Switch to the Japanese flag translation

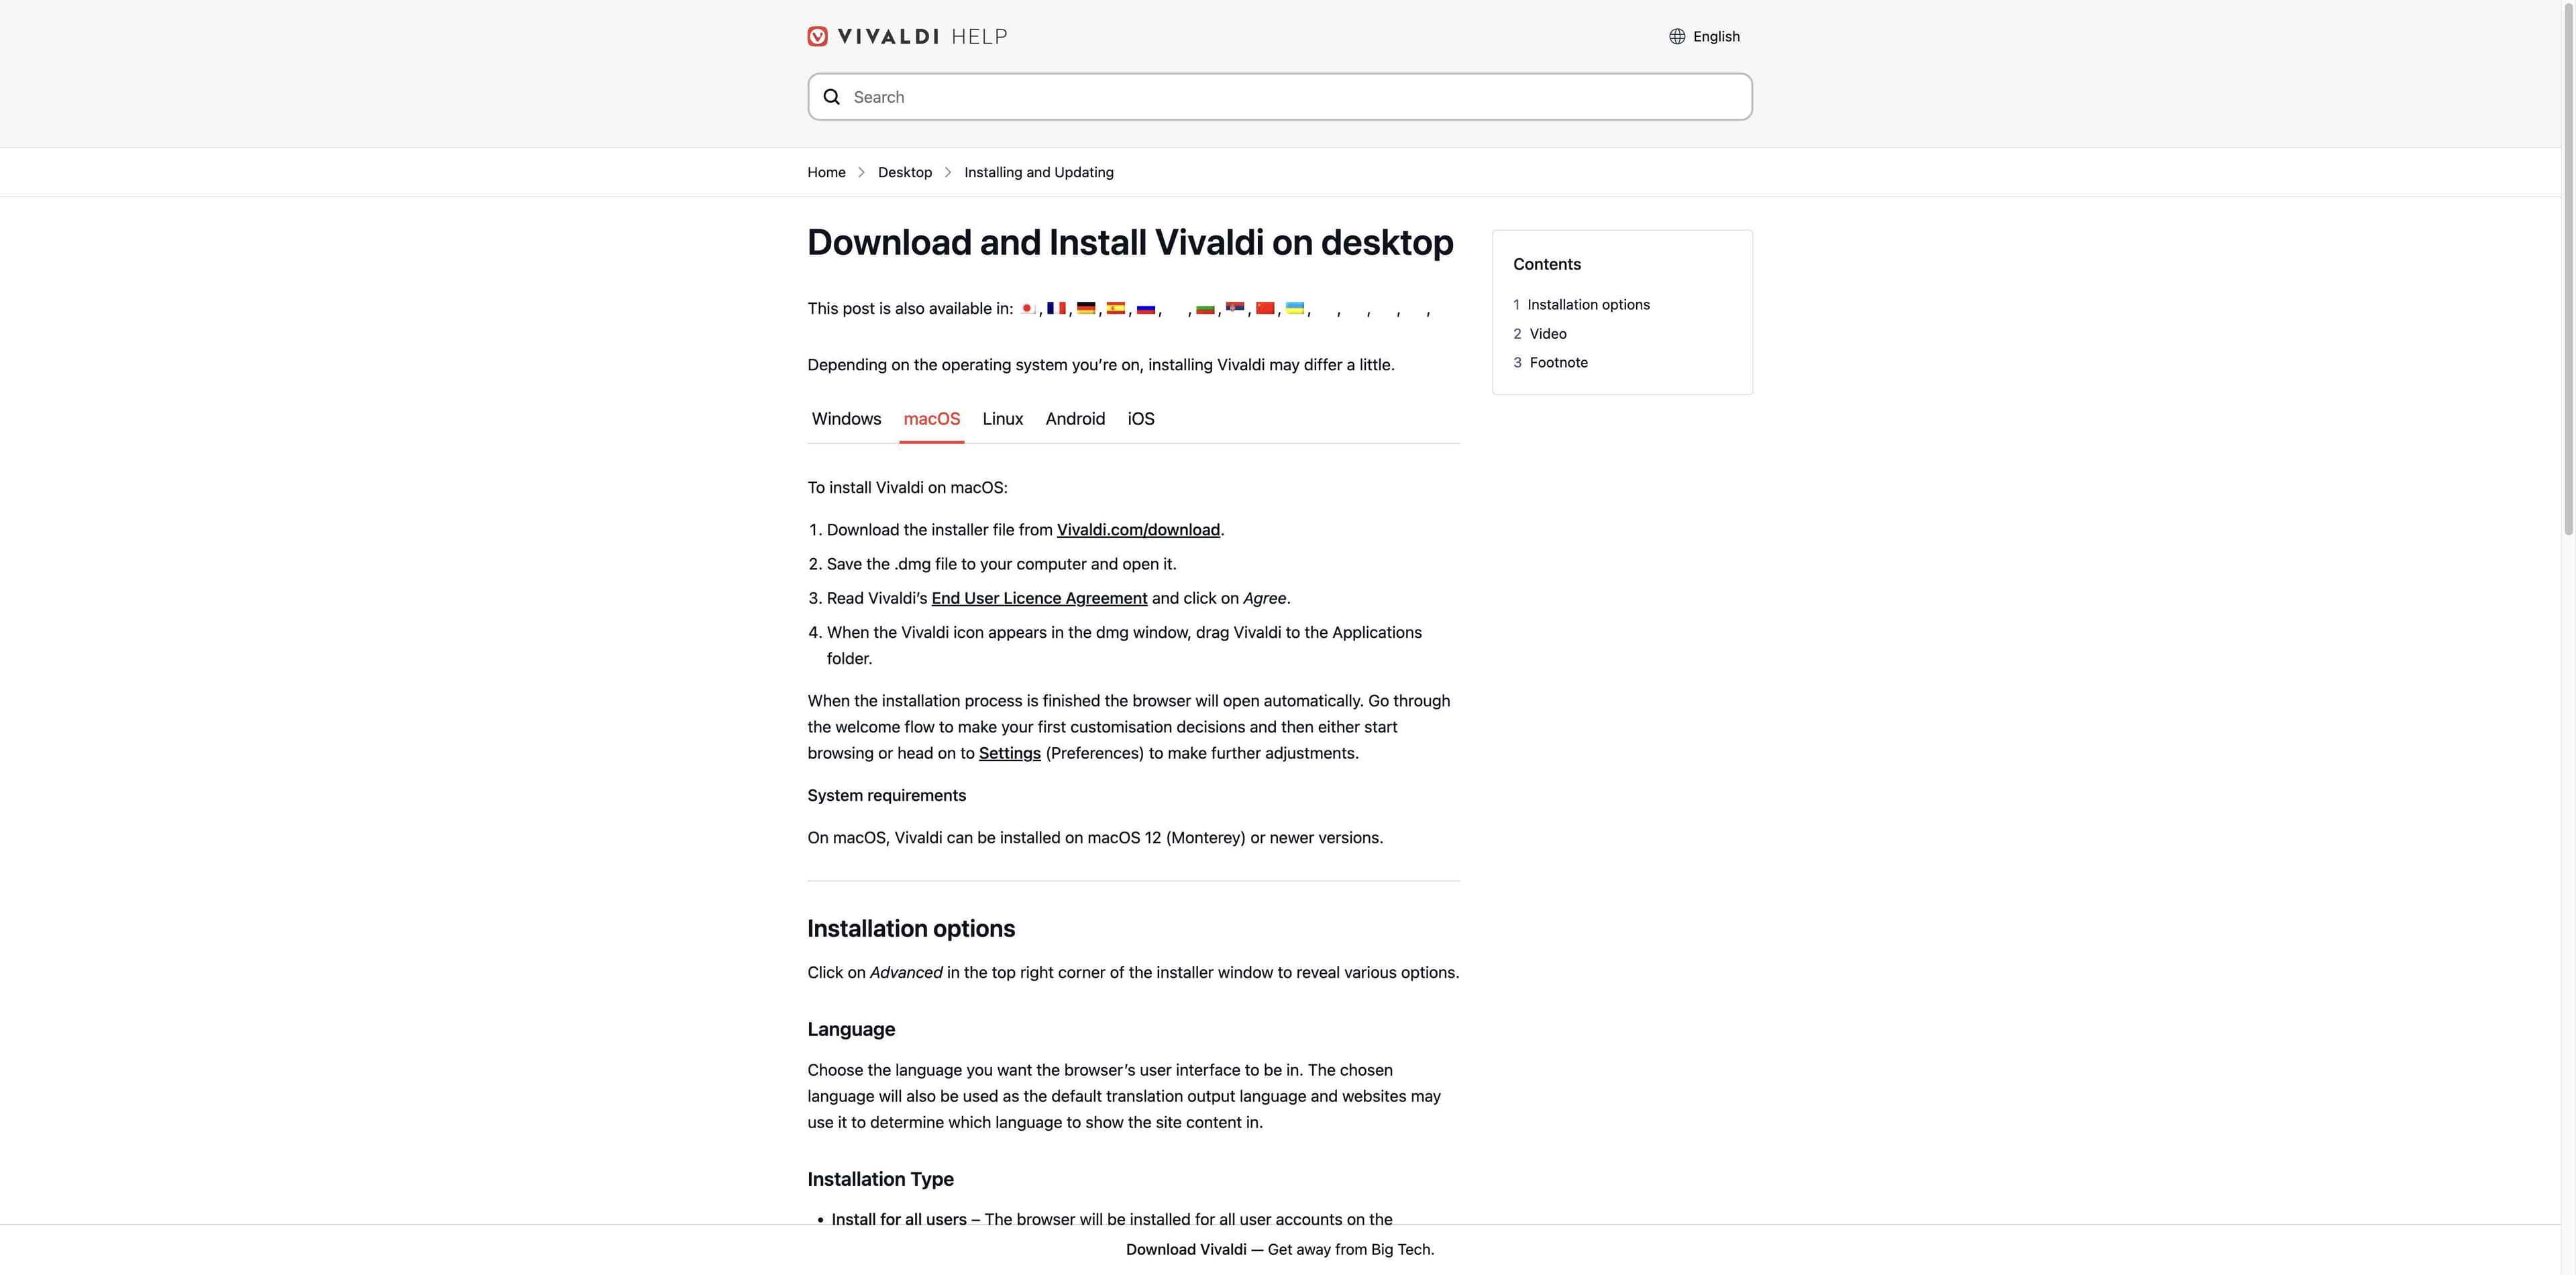(1027, 308)
